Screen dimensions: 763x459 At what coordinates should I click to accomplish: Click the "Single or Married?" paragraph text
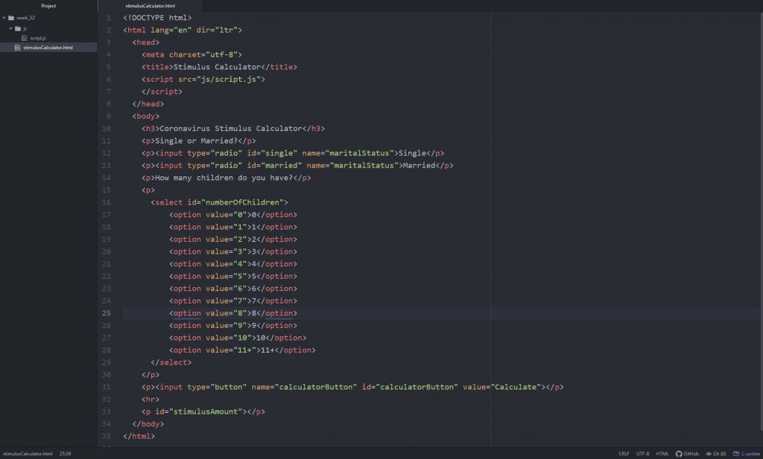(196, 141)
